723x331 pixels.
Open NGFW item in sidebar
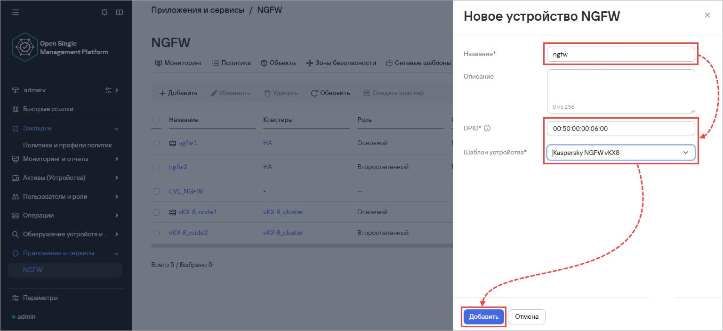tap(65, 270)
